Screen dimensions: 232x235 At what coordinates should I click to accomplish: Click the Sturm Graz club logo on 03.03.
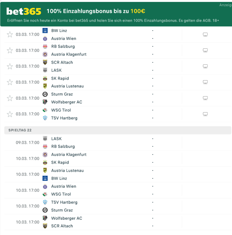(45, 94)
